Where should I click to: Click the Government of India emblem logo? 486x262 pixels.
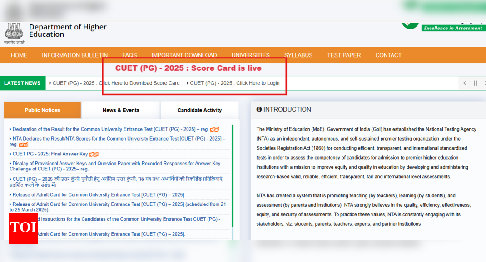click(14, 31)
